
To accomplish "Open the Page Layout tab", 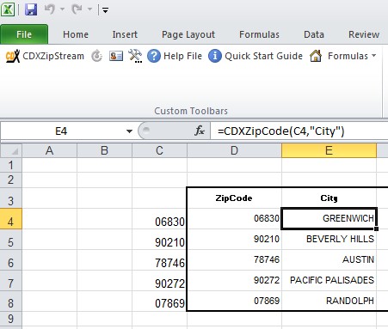I will click(x=188, y=34).
